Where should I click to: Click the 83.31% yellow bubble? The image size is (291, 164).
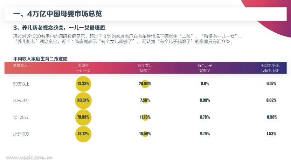pyautogui.click(x=83, y=101)
